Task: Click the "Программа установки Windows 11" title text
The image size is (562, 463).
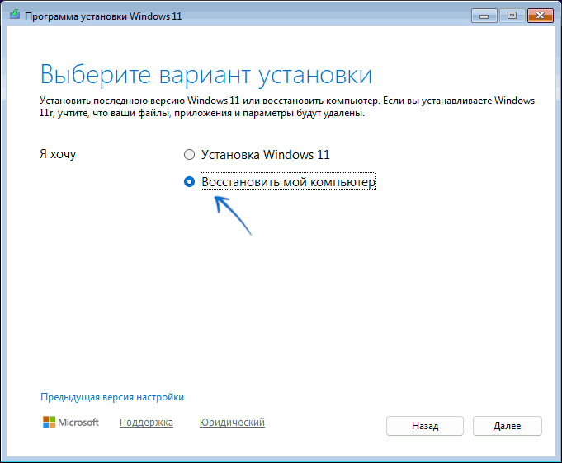Action: (103, 16)
